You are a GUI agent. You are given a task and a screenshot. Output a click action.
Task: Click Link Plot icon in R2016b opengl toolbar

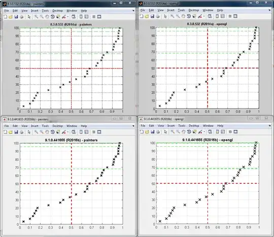(x=210, y=132)
